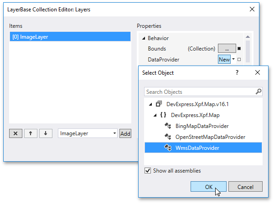Close the Select Object dialog
This screenshot has height=204, width=274.
point(258,72)
